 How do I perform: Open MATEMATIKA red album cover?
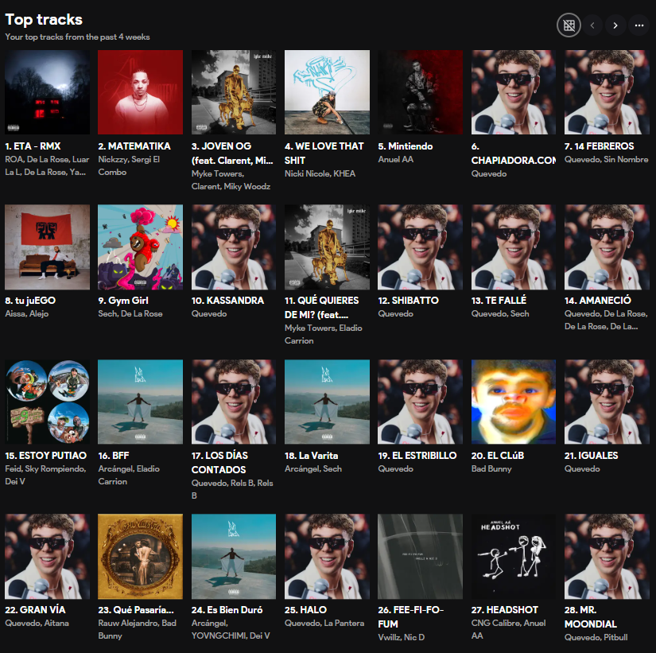pyautogui.click(x=140, y=92)
